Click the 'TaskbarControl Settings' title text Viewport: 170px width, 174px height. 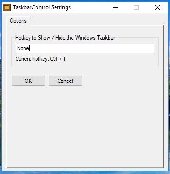pyautogui.click(x=42, y=7)
